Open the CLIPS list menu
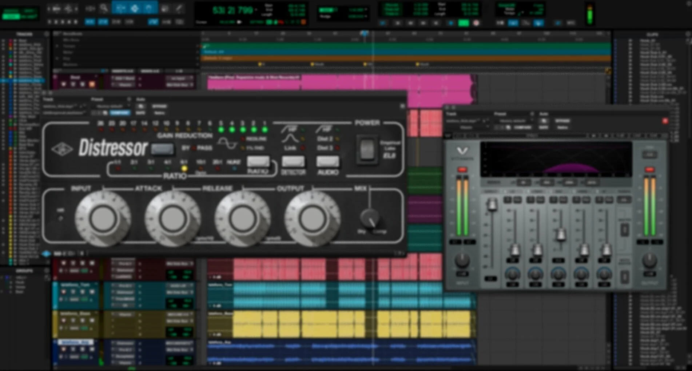The height and width of the screenshot is (371, 692). click(x=688, y=34)
